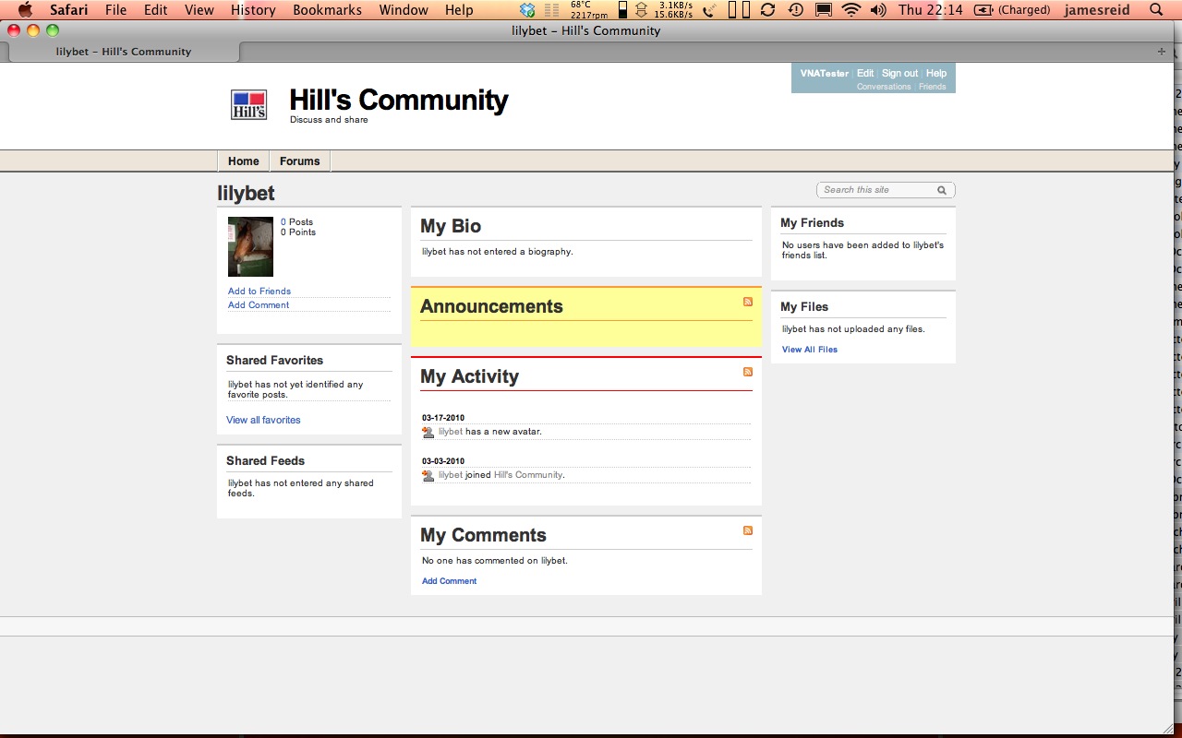Open the File menu

(115, 10)
